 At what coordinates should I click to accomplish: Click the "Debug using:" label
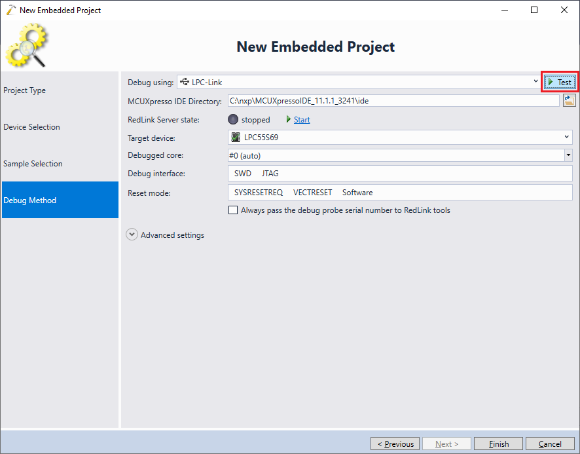151,82
